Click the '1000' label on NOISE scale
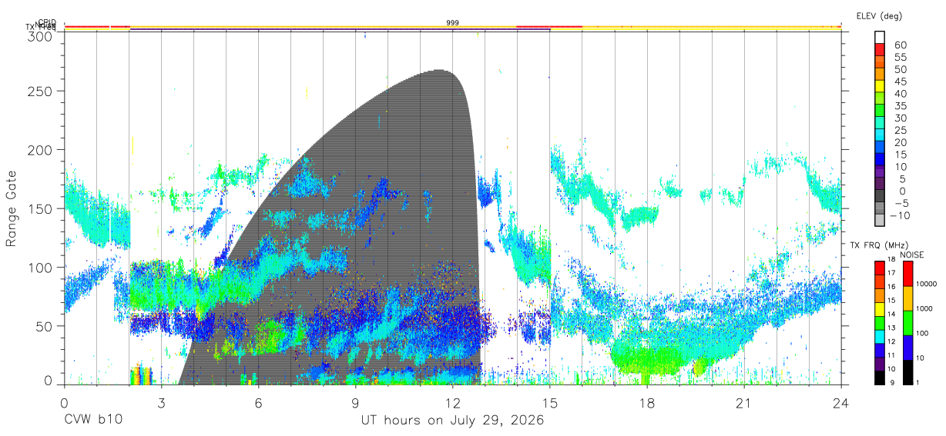The width and height of the screenshot is (946, 436). [x=924, y=309]
